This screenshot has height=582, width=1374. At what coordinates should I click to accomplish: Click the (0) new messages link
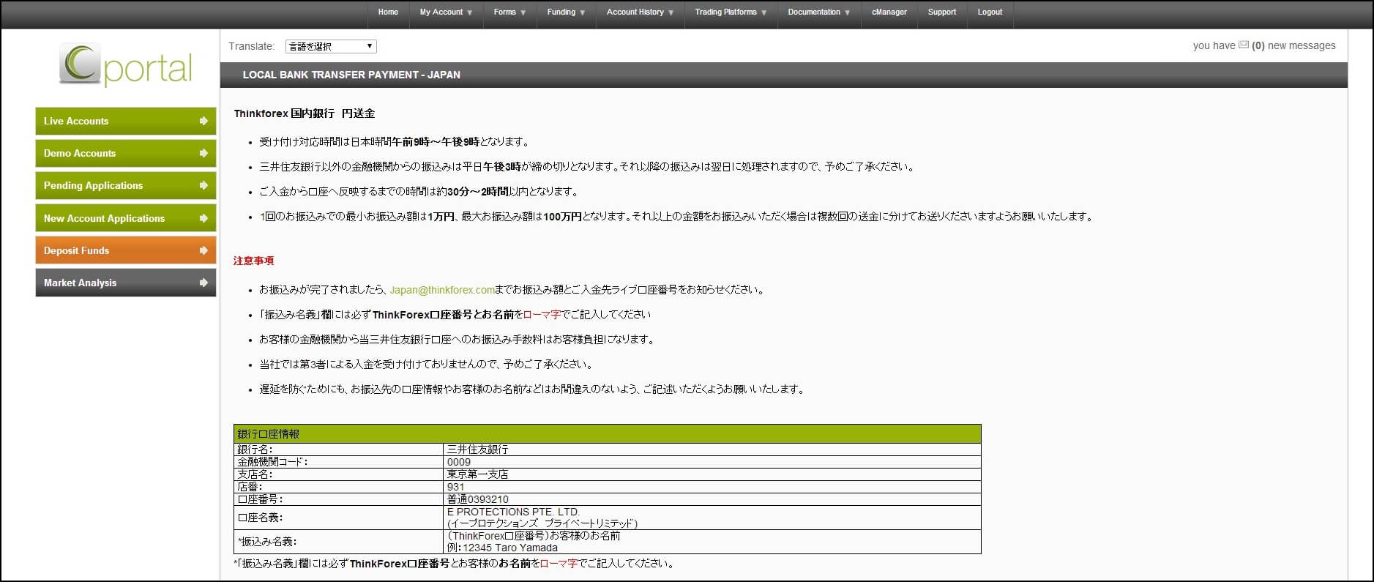(1293, 45)
